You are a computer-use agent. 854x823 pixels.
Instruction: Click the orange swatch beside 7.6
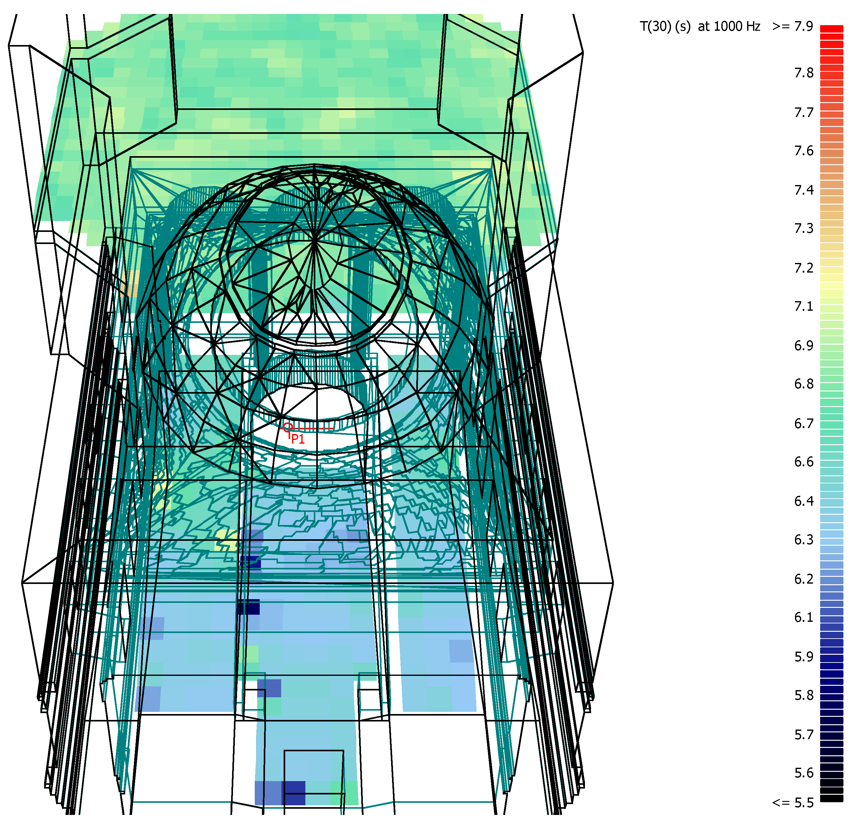pyautogui.click(x=831, y=153)
